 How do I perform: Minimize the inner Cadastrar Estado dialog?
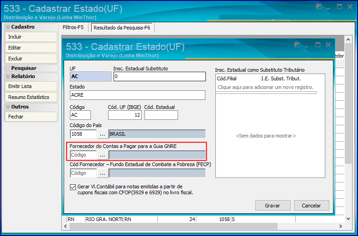[307, 46]
